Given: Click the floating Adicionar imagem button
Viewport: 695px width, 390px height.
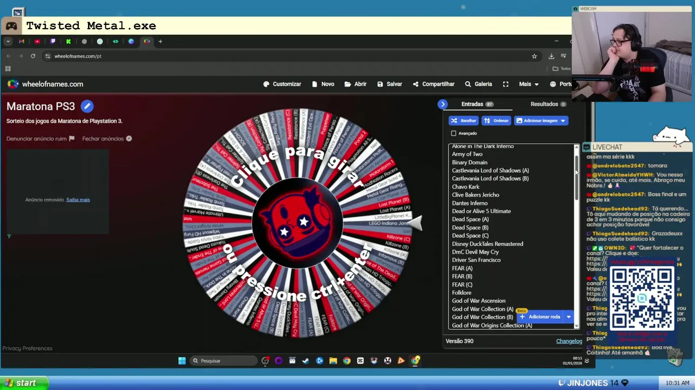Looking at the screenshot, I should [x=540, y=317].
